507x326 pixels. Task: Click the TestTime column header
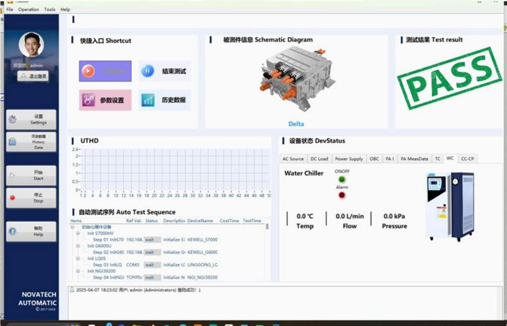(x=252, y=221)
